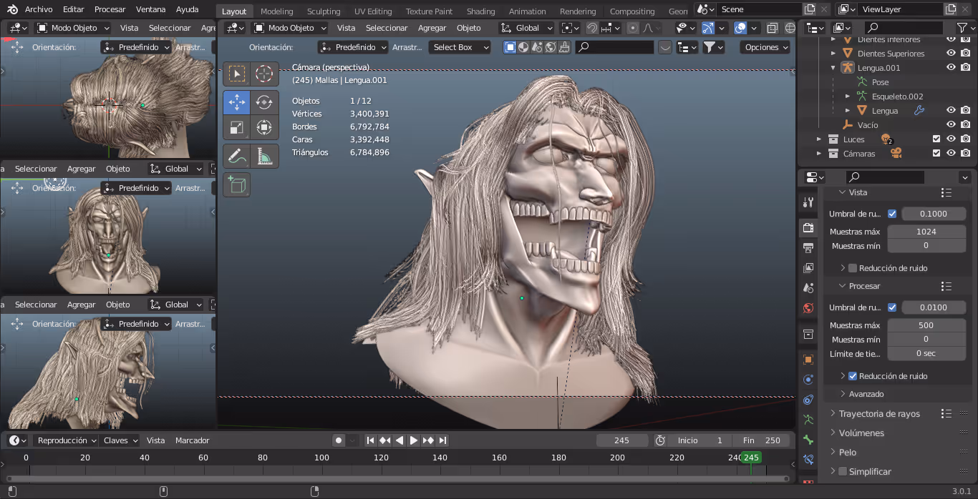The width and height of the screenshot is (978, 499).
Task: Enable the Simplificar checkbox
Action: pos(843,472)
